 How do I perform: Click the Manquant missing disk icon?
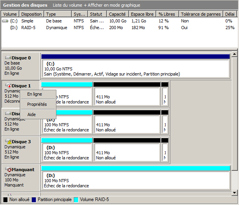click(x=8, y=170)
